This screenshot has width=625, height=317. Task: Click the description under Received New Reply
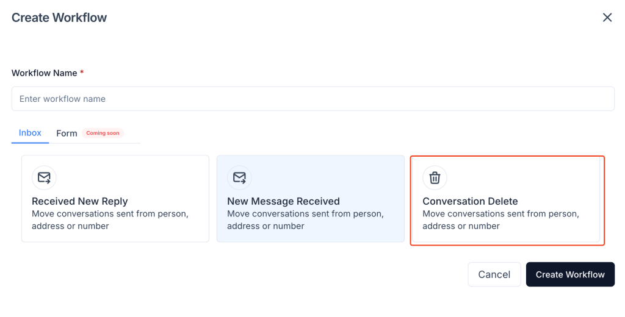coord(110,220)
